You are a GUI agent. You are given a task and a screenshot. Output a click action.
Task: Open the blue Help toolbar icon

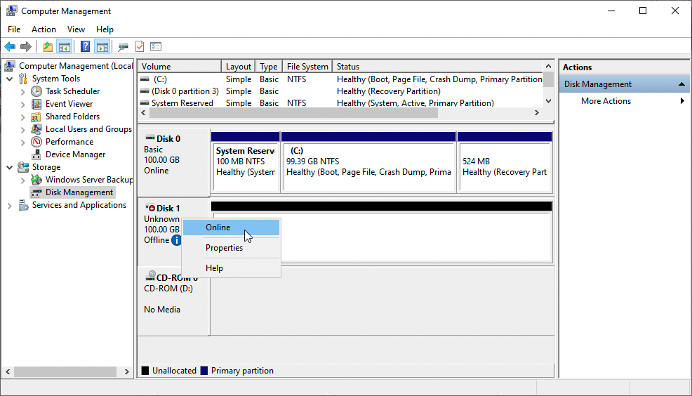85,46
